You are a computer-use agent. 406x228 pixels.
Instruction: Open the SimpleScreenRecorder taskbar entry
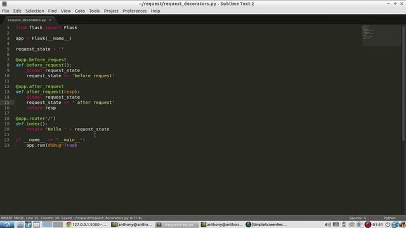266,225
